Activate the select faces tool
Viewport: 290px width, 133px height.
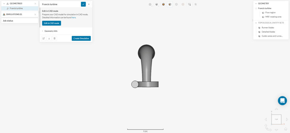170,4
